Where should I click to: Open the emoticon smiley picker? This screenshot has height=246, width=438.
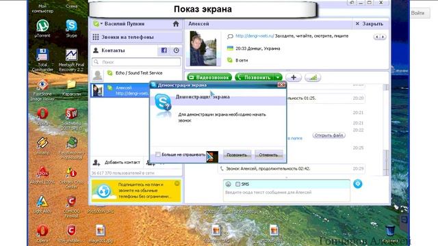point(228,184)
